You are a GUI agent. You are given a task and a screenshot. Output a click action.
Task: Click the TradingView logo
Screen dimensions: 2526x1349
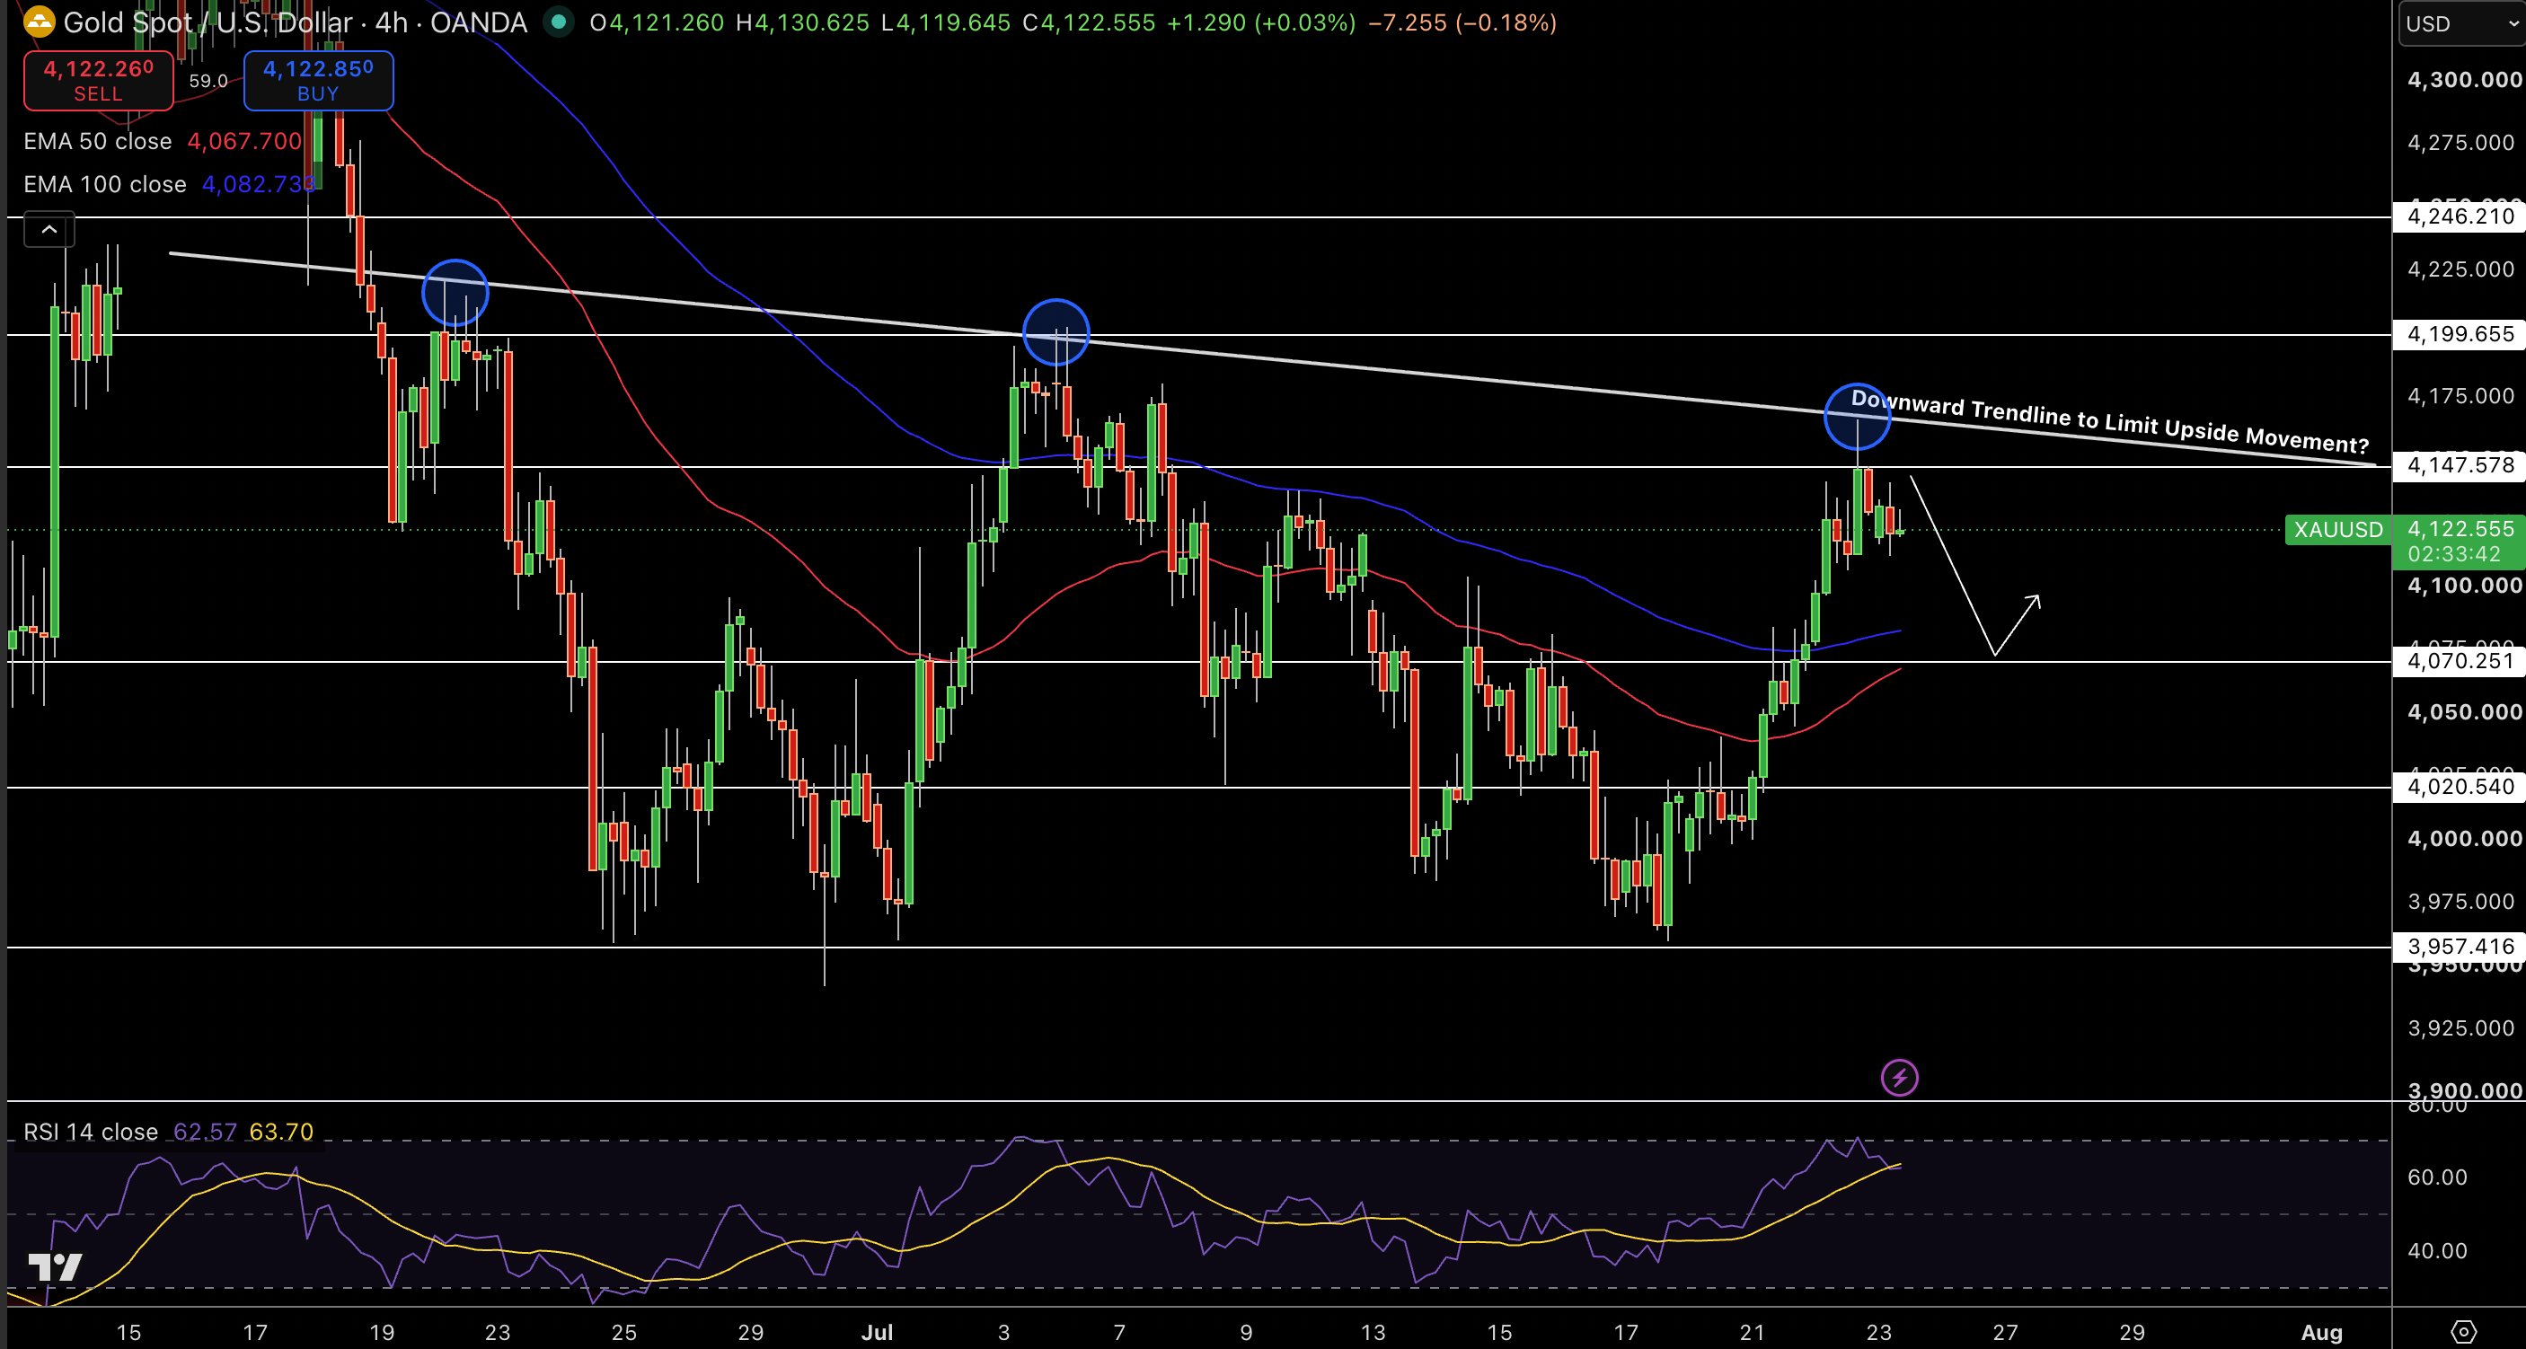[x=55, y=1267]
